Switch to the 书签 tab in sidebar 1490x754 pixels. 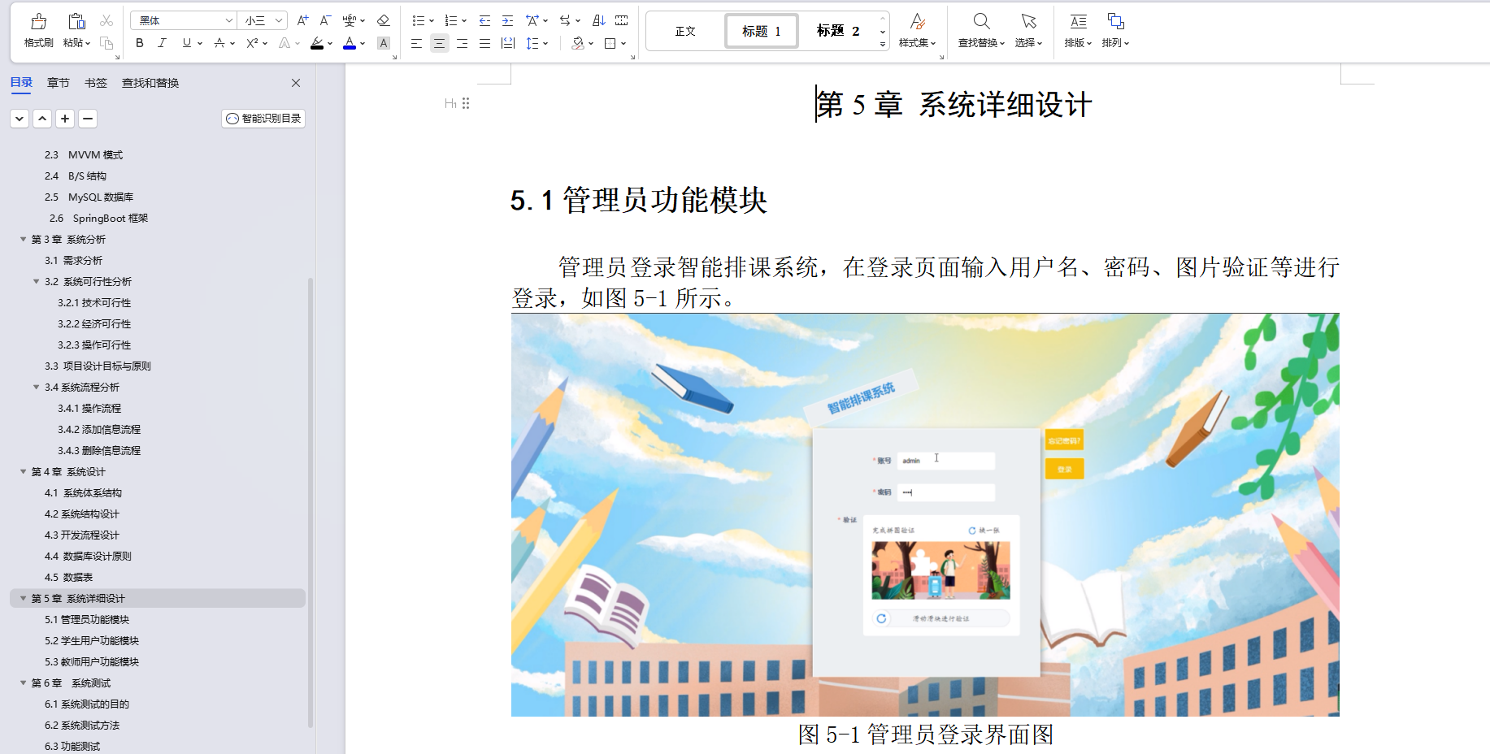(x=96, y=82)
